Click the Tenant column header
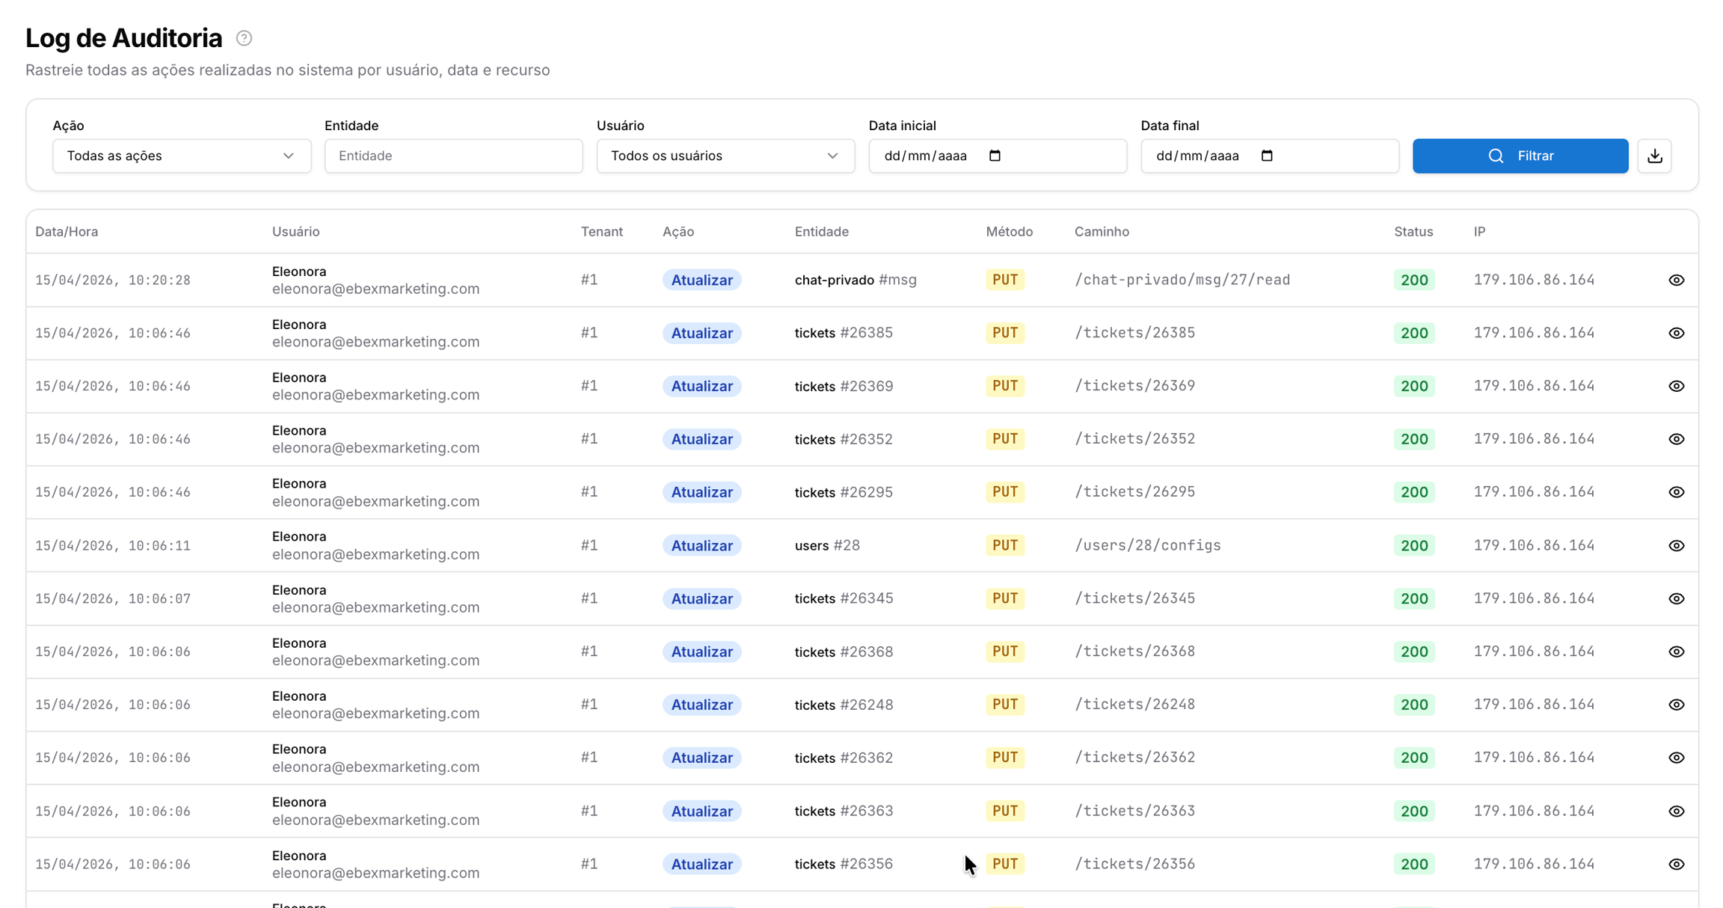1723x908 pixels. 601,231
